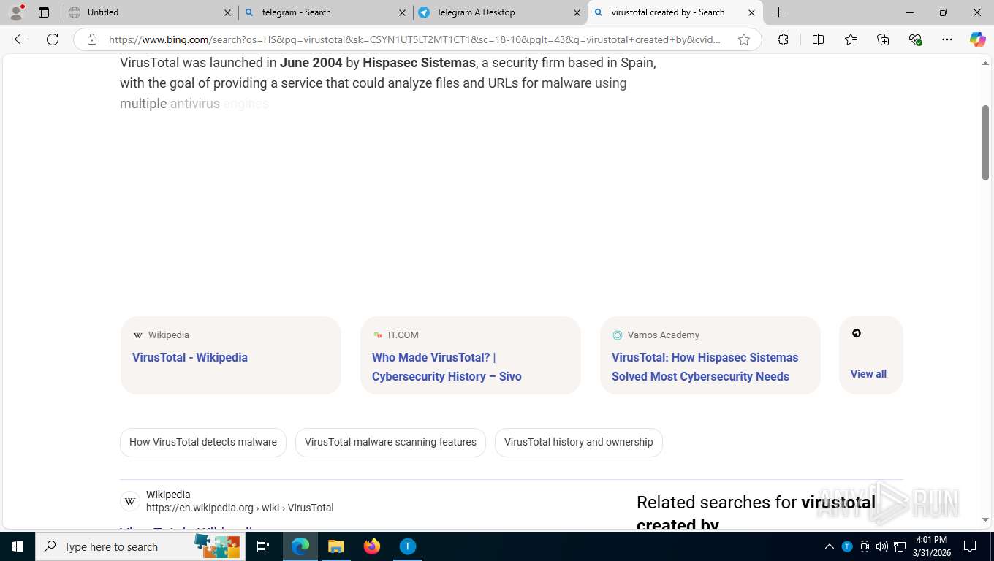994x561 pixels.
Task: Open Task View on the taskbar
Action: [263, 546]
